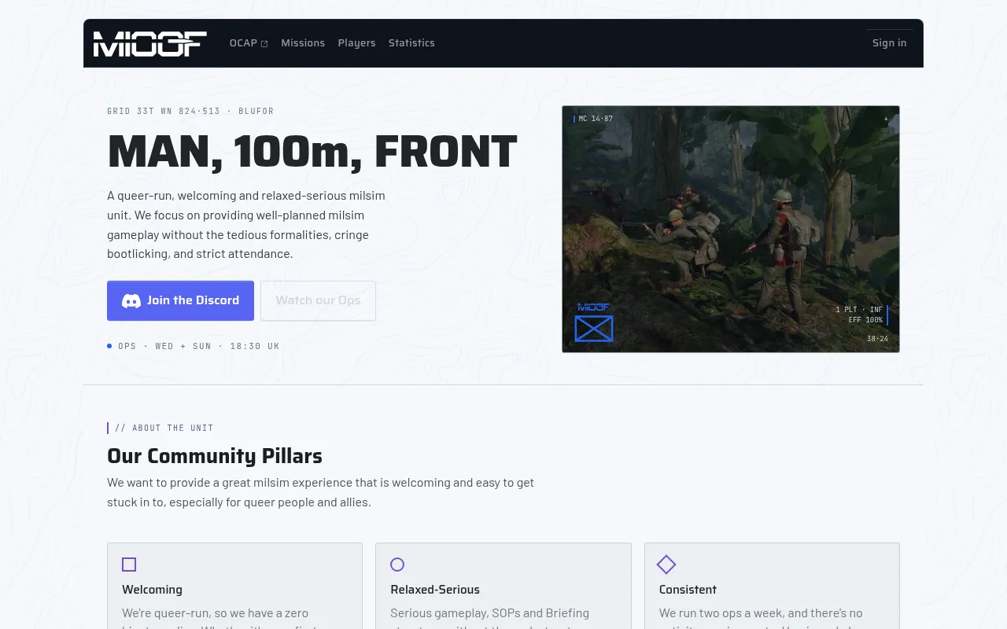1007x629 pixels.
Task: Click the MAN, 100m, FRONT headline
Action: [312, 153]
